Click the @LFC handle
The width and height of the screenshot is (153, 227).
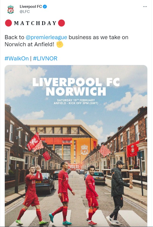(24, 11)
